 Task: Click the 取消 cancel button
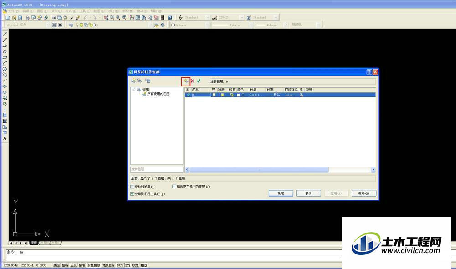click(x=308, y=193)
